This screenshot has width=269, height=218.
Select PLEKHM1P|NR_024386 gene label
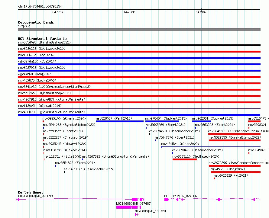tap(180, 196)
